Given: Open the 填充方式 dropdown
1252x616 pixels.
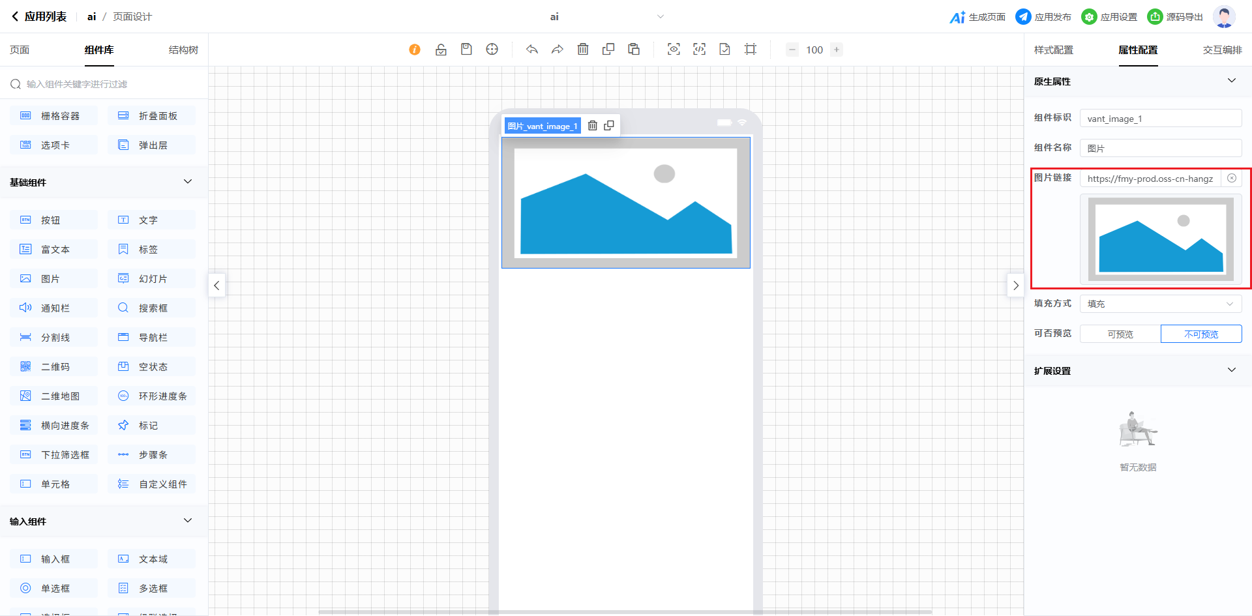Looking at the screenshot, I should (1160, 304).
